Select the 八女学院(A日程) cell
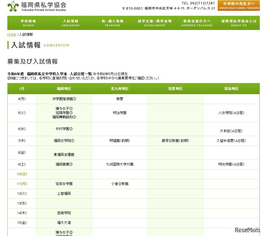This screenshot has width=264, height=236. tap(231, 113)
